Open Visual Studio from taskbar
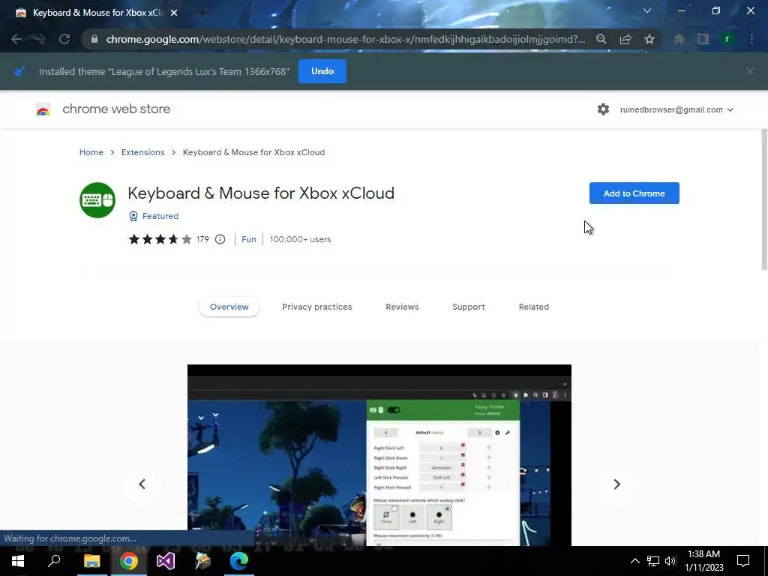This screenshot has width=768, height=576. [166, 561]
